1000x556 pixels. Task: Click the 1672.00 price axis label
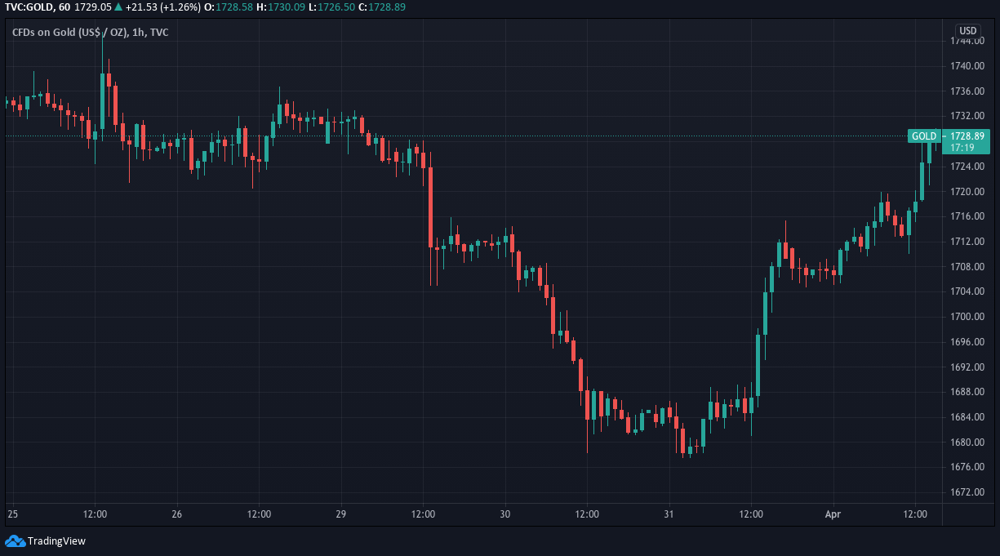pyautogui.click(x=966, y=492)
